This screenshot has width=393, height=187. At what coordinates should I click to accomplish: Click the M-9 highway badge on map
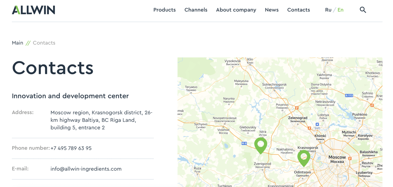244,143
